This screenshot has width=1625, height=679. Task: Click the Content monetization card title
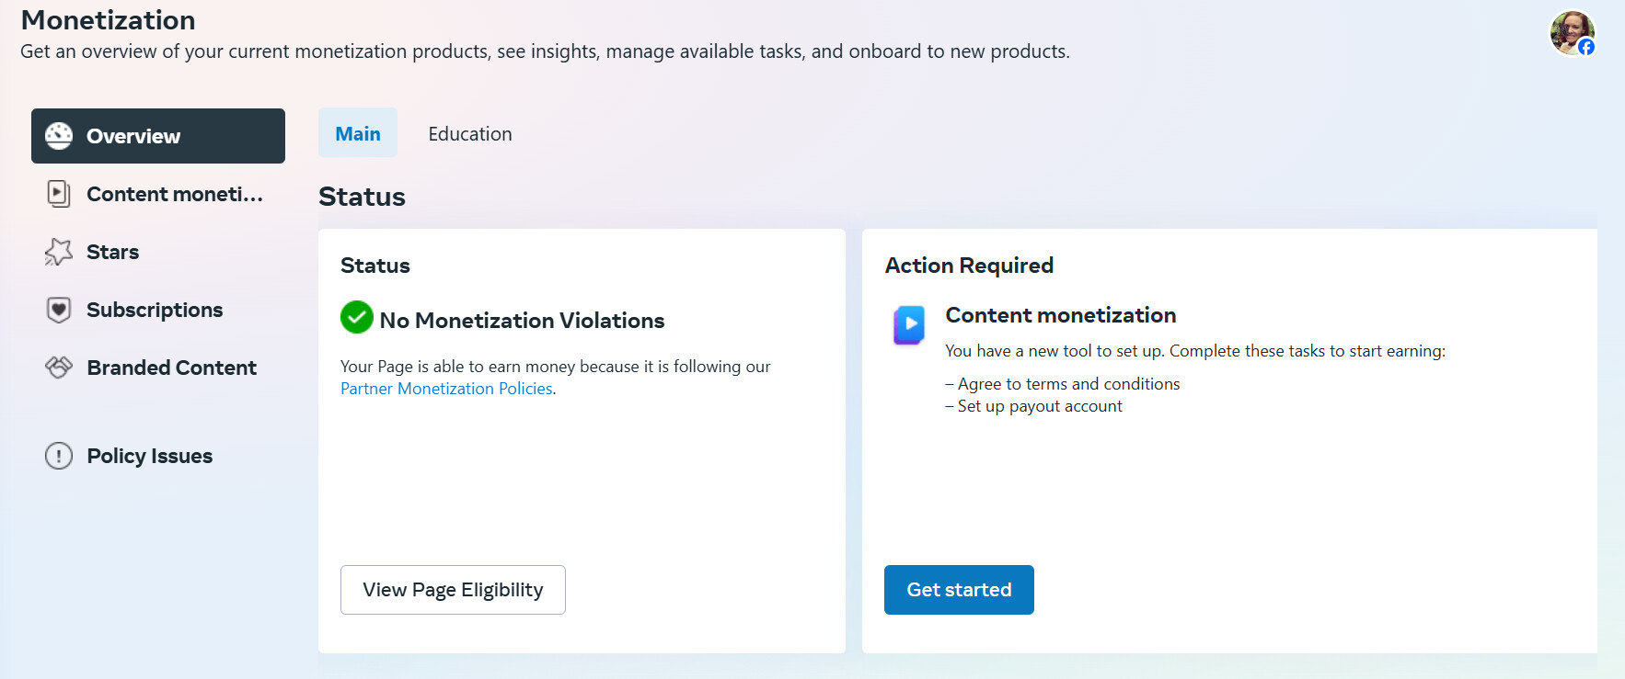(x=1060, y=315)
